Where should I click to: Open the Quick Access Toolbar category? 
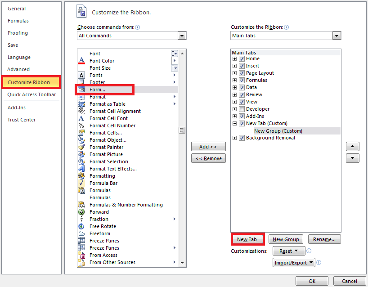(31, 94)
